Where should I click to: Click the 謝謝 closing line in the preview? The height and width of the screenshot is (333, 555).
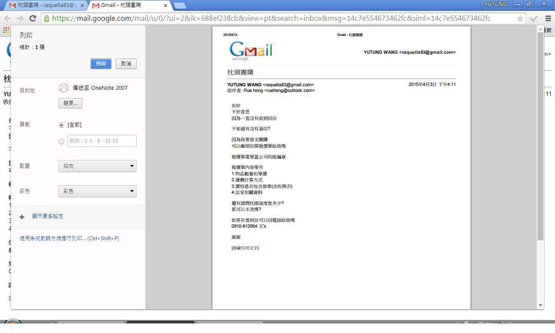click(x=236, y=237)
